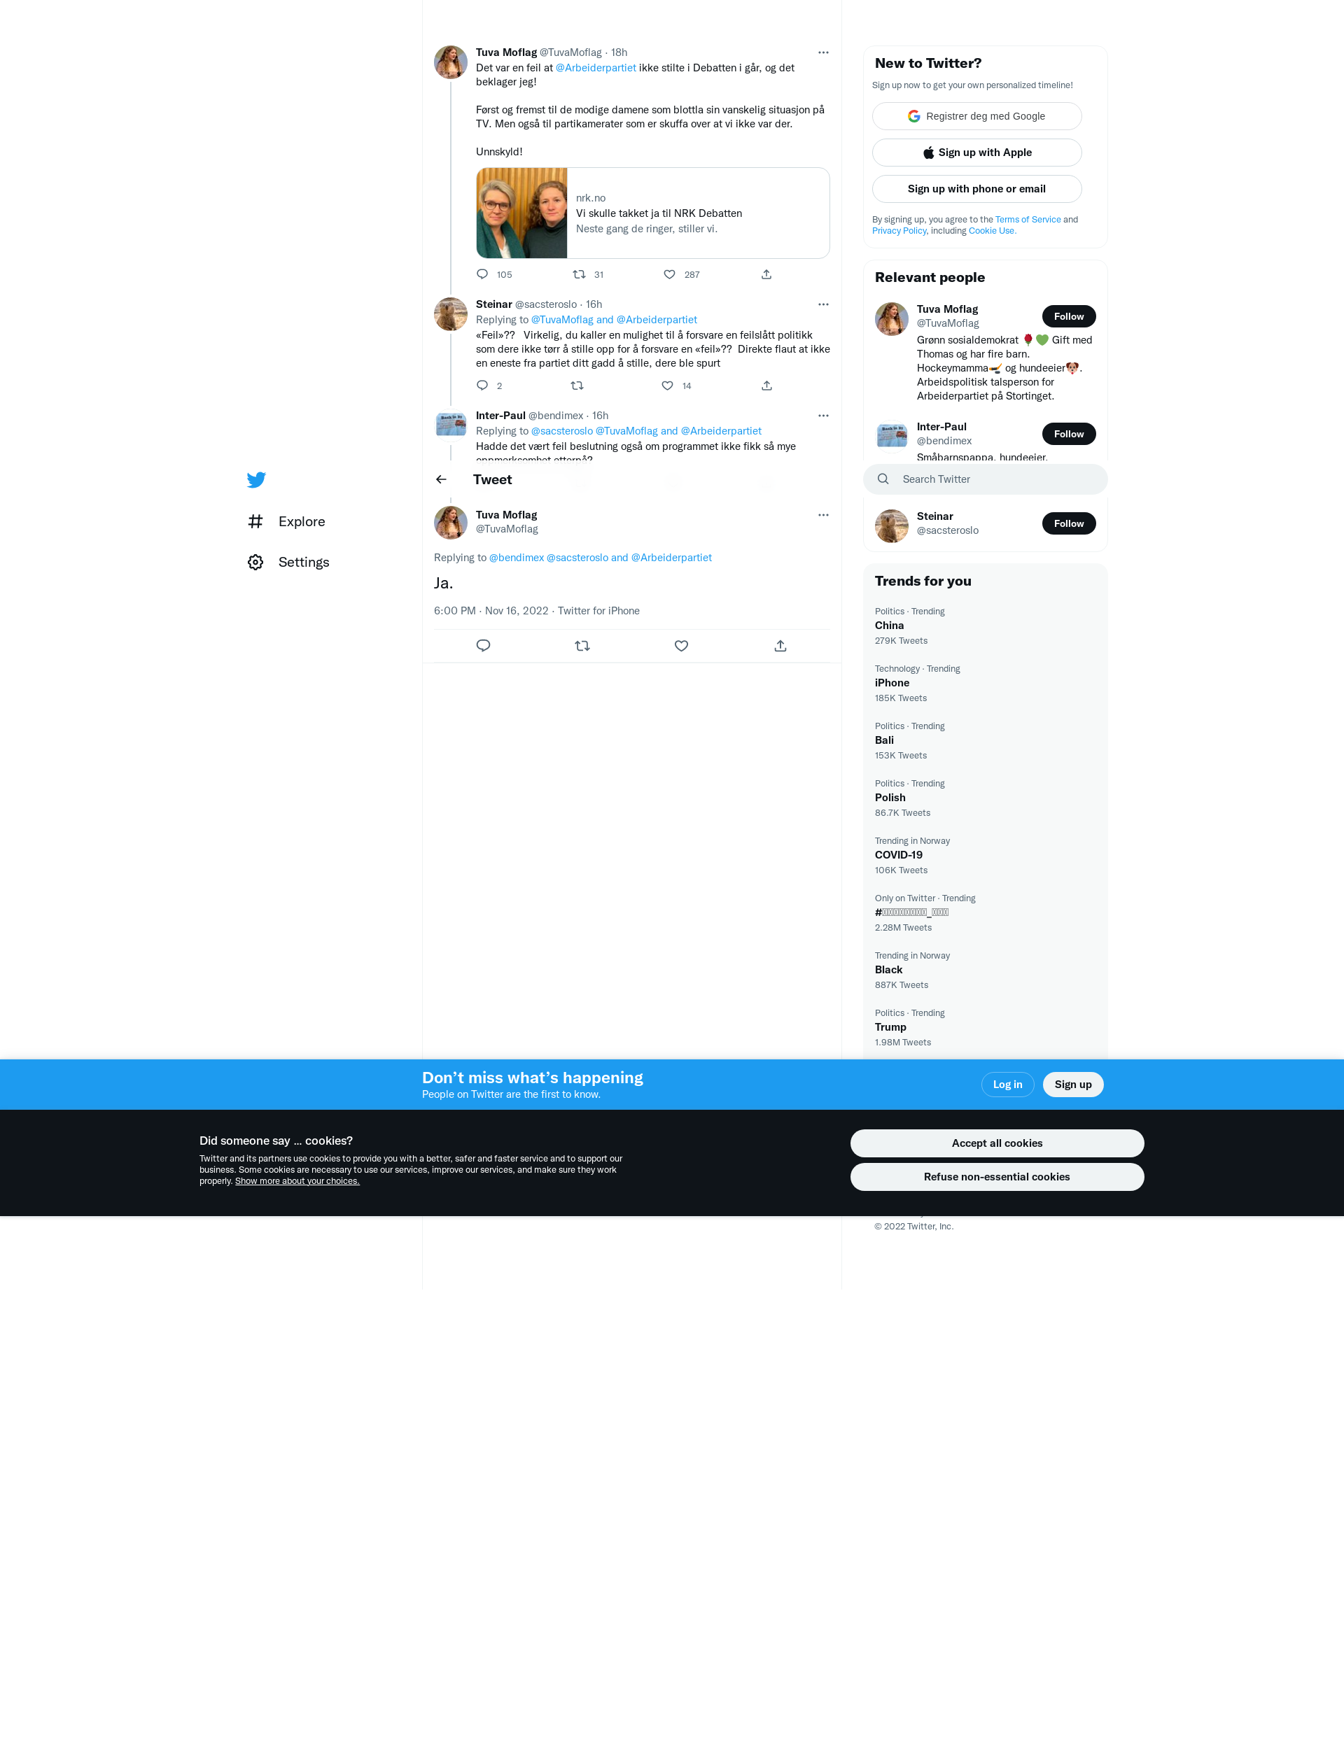Share Tuva's 18h tweet
The width and height of the screenshot is (1344, 1750).
coord(766,274)
